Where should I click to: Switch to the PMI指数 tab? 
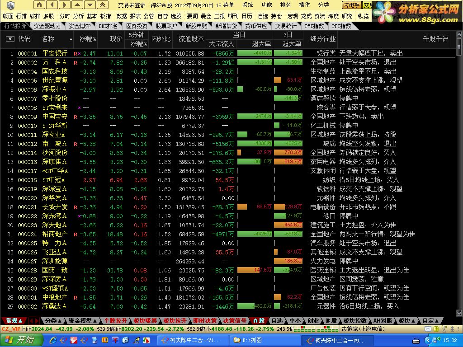314,26
